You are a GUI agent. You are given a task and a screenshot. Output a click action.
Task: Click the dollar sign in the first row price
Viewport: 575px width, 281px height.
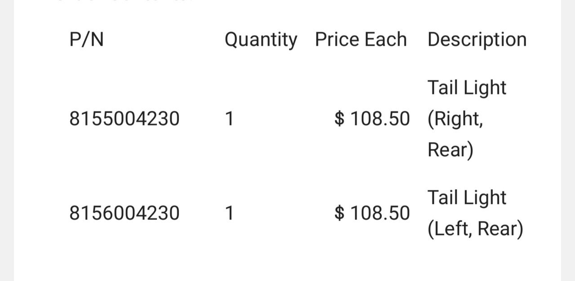[340, 119]
